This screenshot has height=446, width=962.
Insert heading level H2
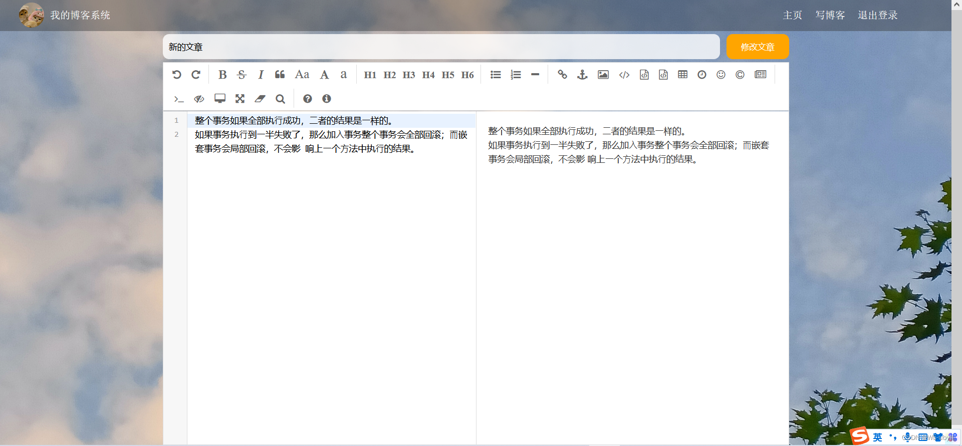tap(390, 75)
